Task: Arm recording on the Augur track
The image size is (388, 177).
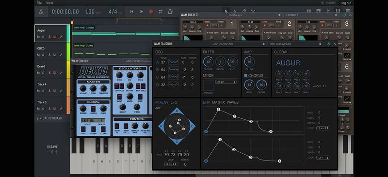Action: (x=49, y=37)
